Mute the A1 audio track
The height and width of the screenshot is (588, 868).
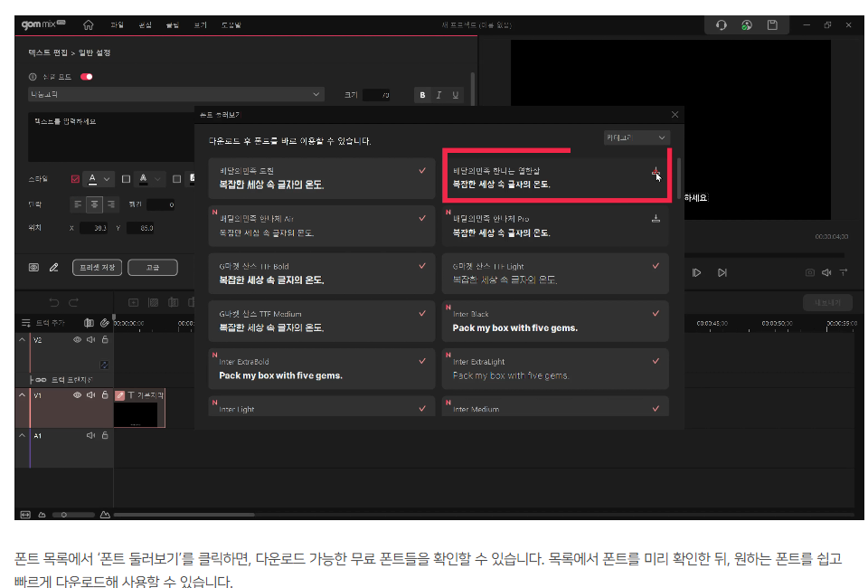click(90, 436)
